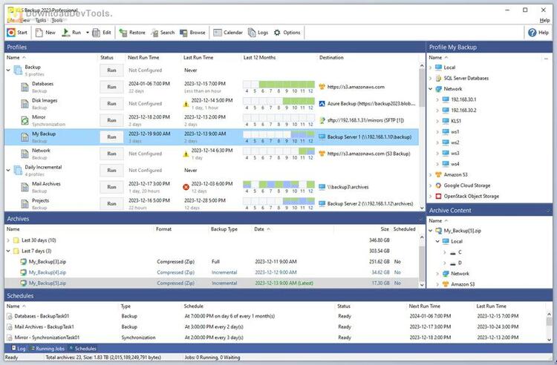Select Google Cloud Storage icon

pos(438,185)
